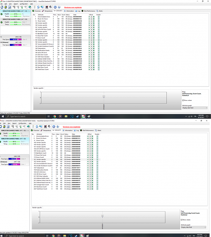Toggle Show values checkbox in upper window
The width and height of the screenshot is (211, 237).
[x=183, y=100]
